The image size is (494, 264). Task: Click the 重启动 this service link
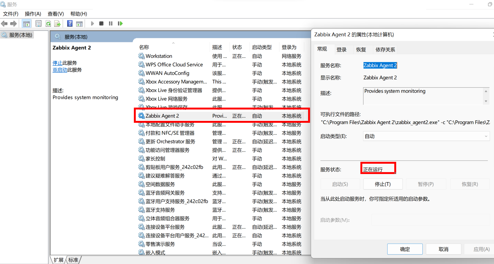[60, 70]
